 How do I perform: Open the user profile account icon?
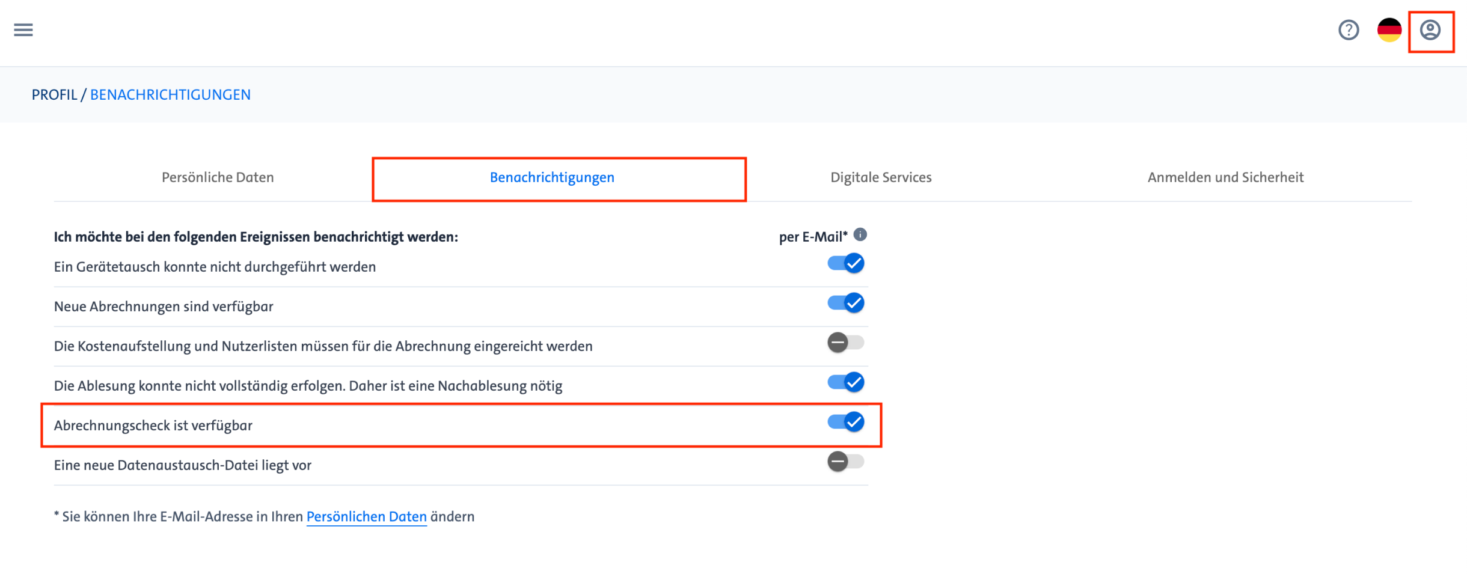coord(1430,29)
